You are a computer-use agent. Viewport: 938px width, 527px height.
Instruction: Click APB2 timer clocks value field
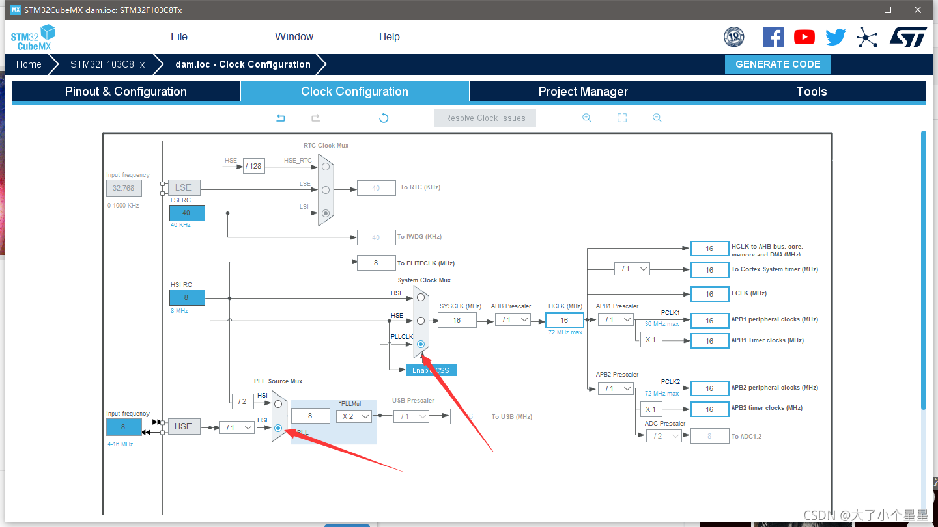tap(709, 409)
